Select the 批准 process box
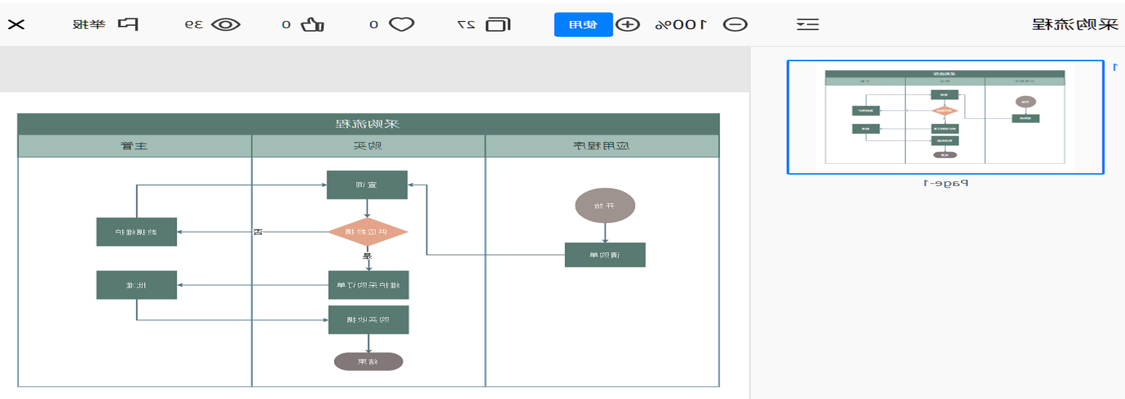The height and width of the screenshot is (399, 1125). pyautogui.click(x=137, y=285)
